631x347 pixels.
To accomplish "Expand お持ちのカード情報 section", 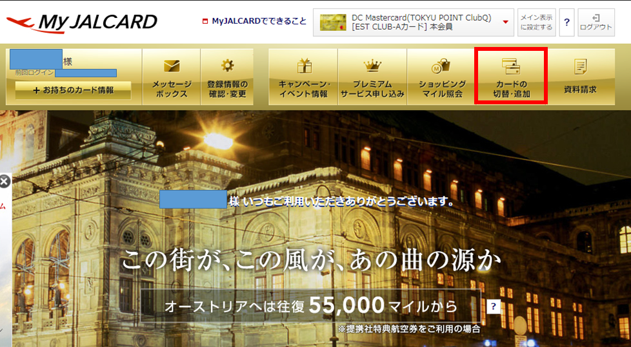I will (73, 90).
